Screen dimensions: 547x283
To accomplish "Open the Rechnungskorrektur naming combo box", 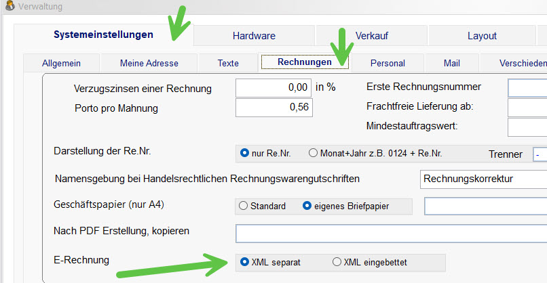I will click(x=483, y=179).
